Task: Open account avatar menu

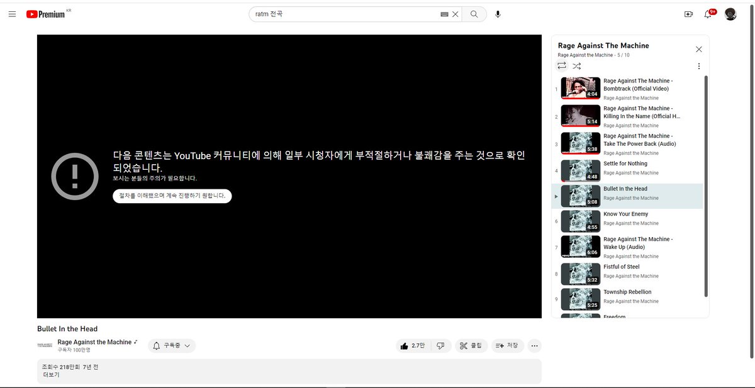Action: click(730, 14)
